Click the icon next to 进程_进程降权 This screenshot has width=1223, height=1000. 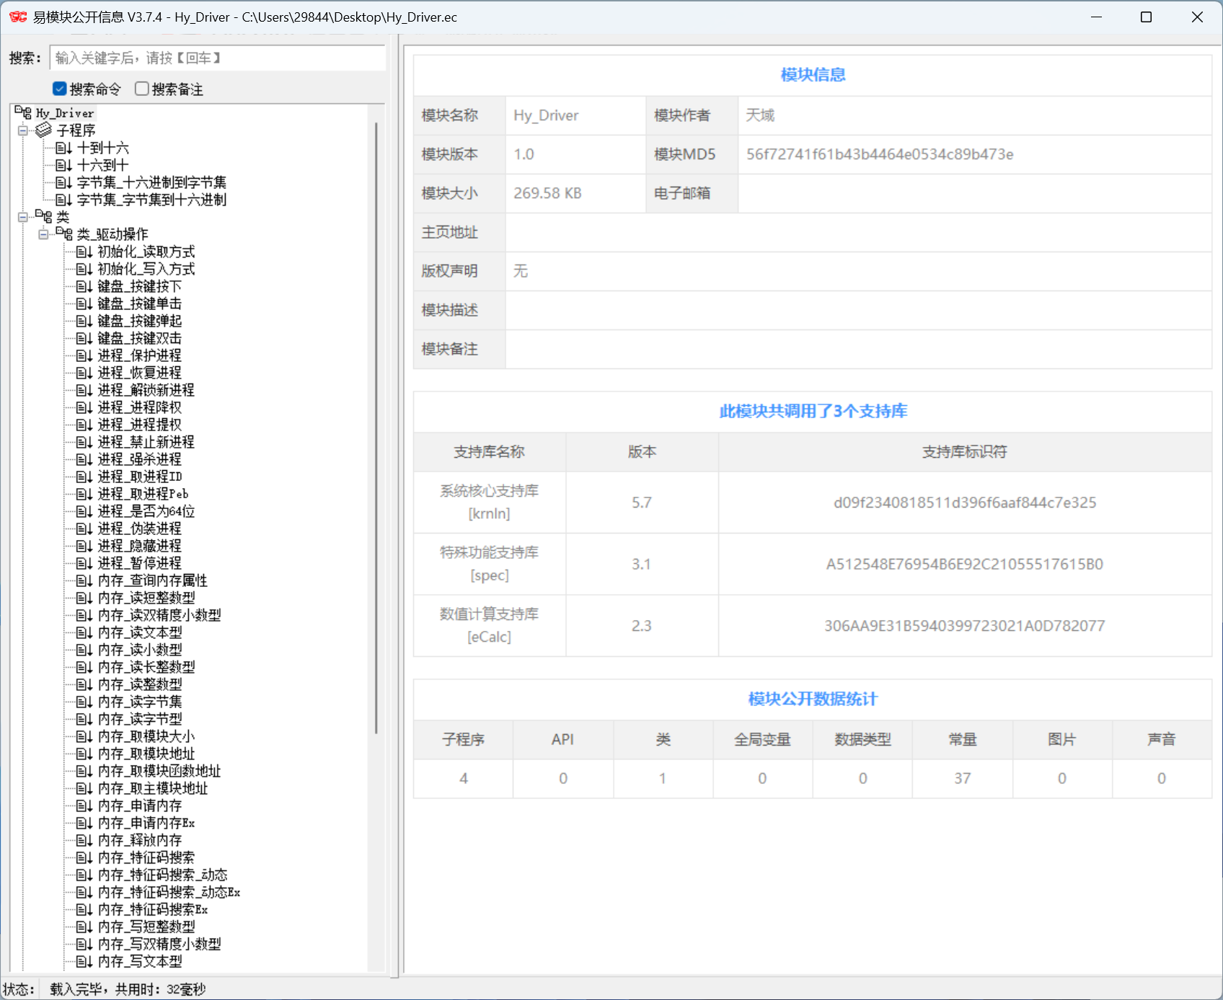coord(84,407)
